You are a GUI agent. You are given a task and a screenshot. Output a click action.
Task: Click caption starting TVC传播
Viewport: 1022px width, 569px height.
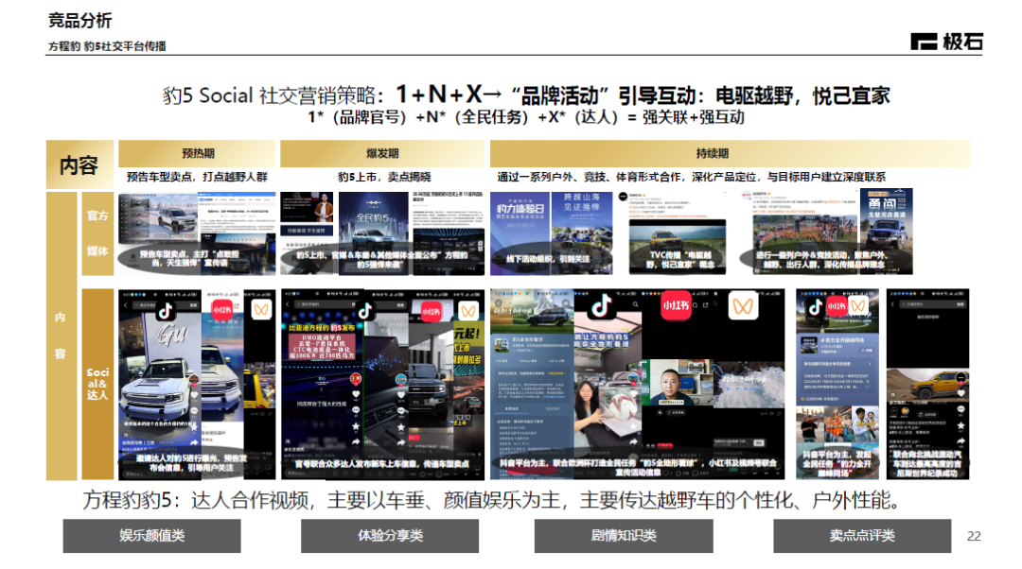coord(680,259)
